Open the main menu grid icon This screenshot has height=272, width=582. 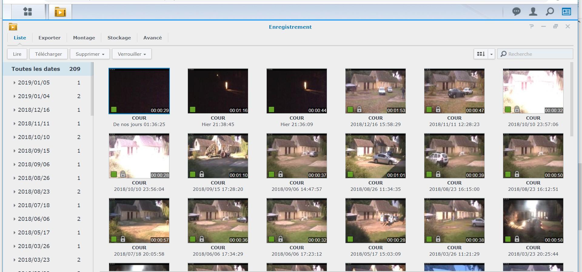28,12
